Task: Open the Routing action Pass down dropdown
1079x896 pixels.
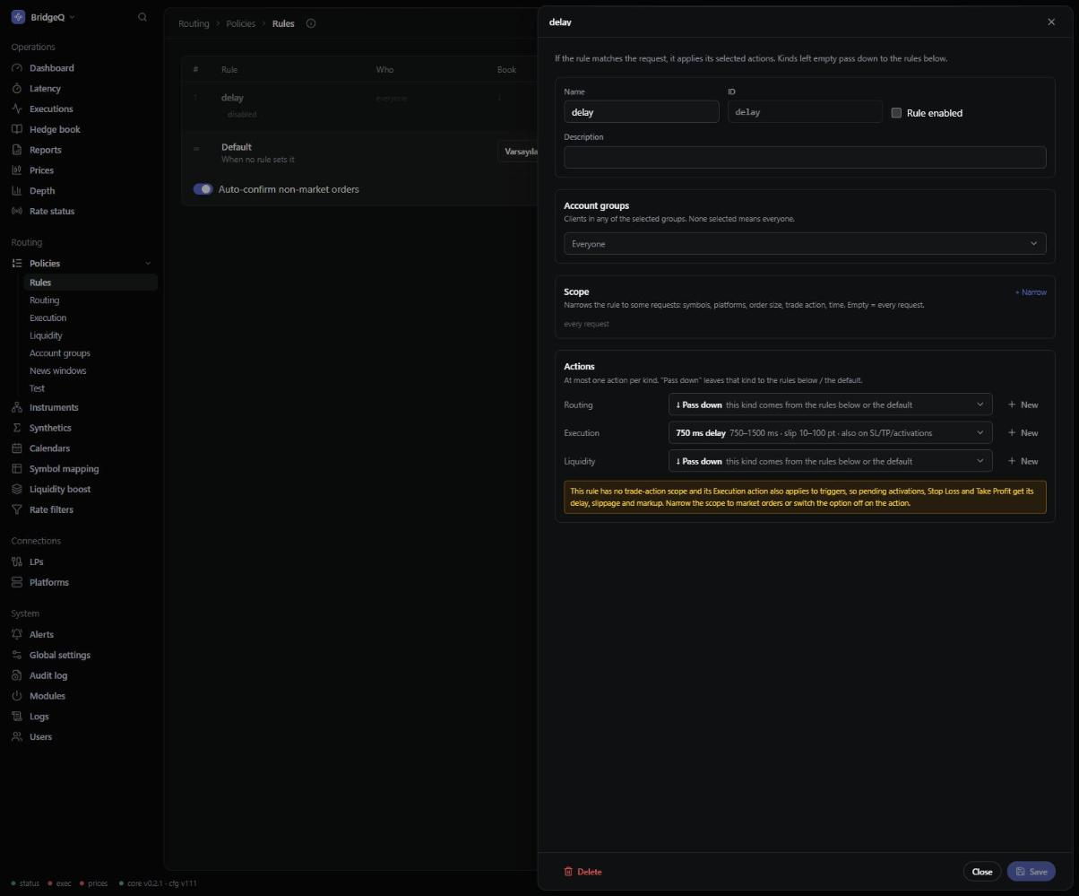Action: tap(830, 405)
